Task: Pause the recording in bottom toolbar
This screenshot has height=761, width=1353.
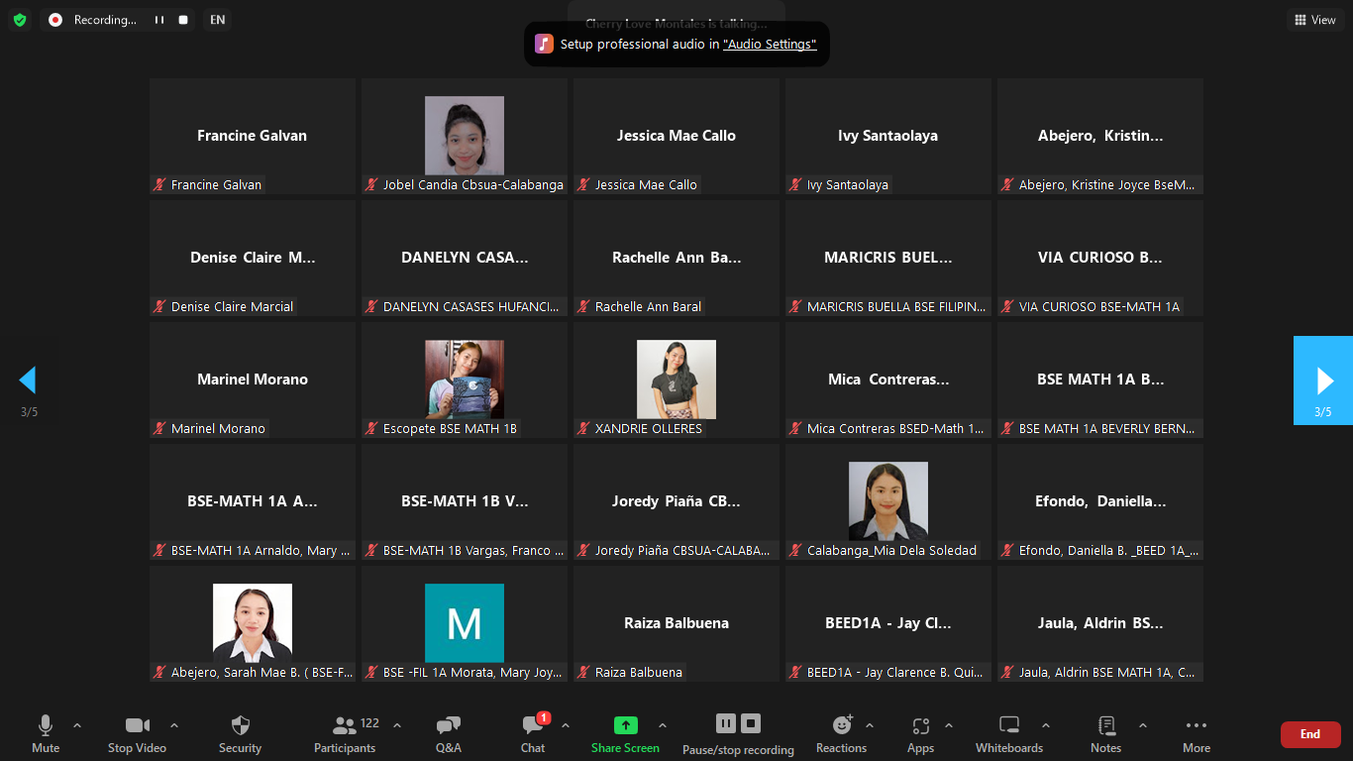Action: pos(725,723)
